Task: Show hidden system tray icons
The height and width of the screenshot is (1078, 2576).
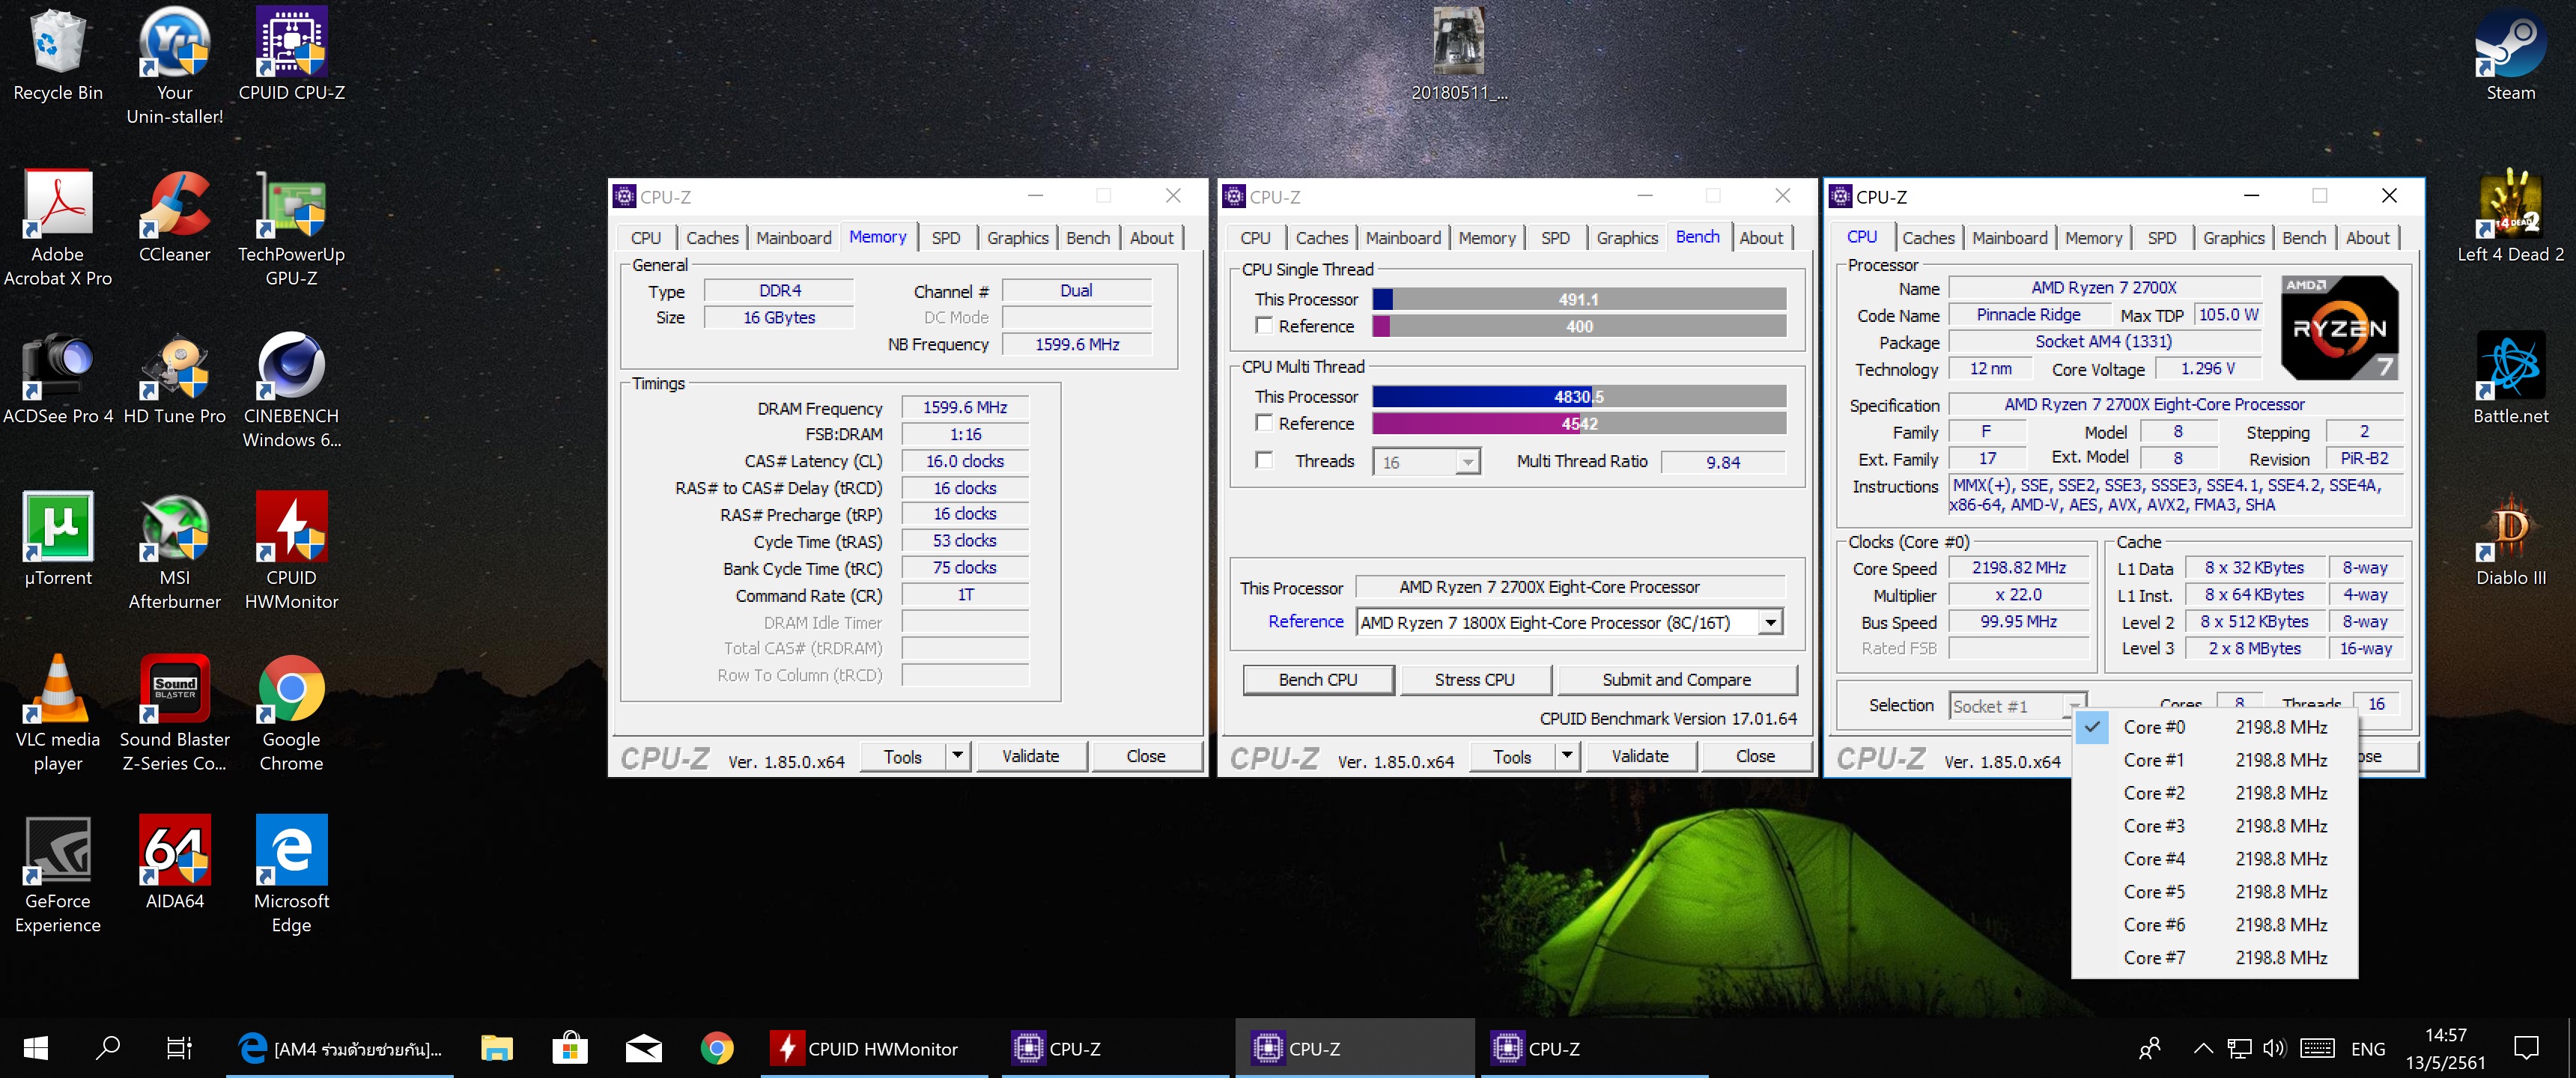Action: tap(2202, 1048)
